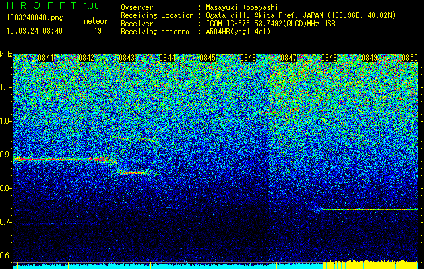Screen dimensions: 424x269
Task: Click the 0.6 kHz axis label
Action: coord(6,256)
